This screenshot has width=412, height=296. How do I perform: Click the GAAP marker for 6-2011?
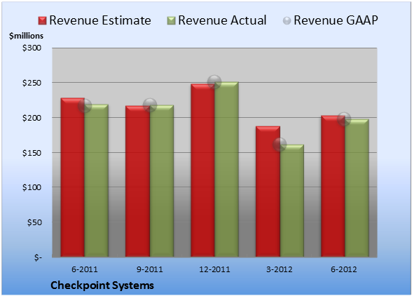click(x=85, y=106)
